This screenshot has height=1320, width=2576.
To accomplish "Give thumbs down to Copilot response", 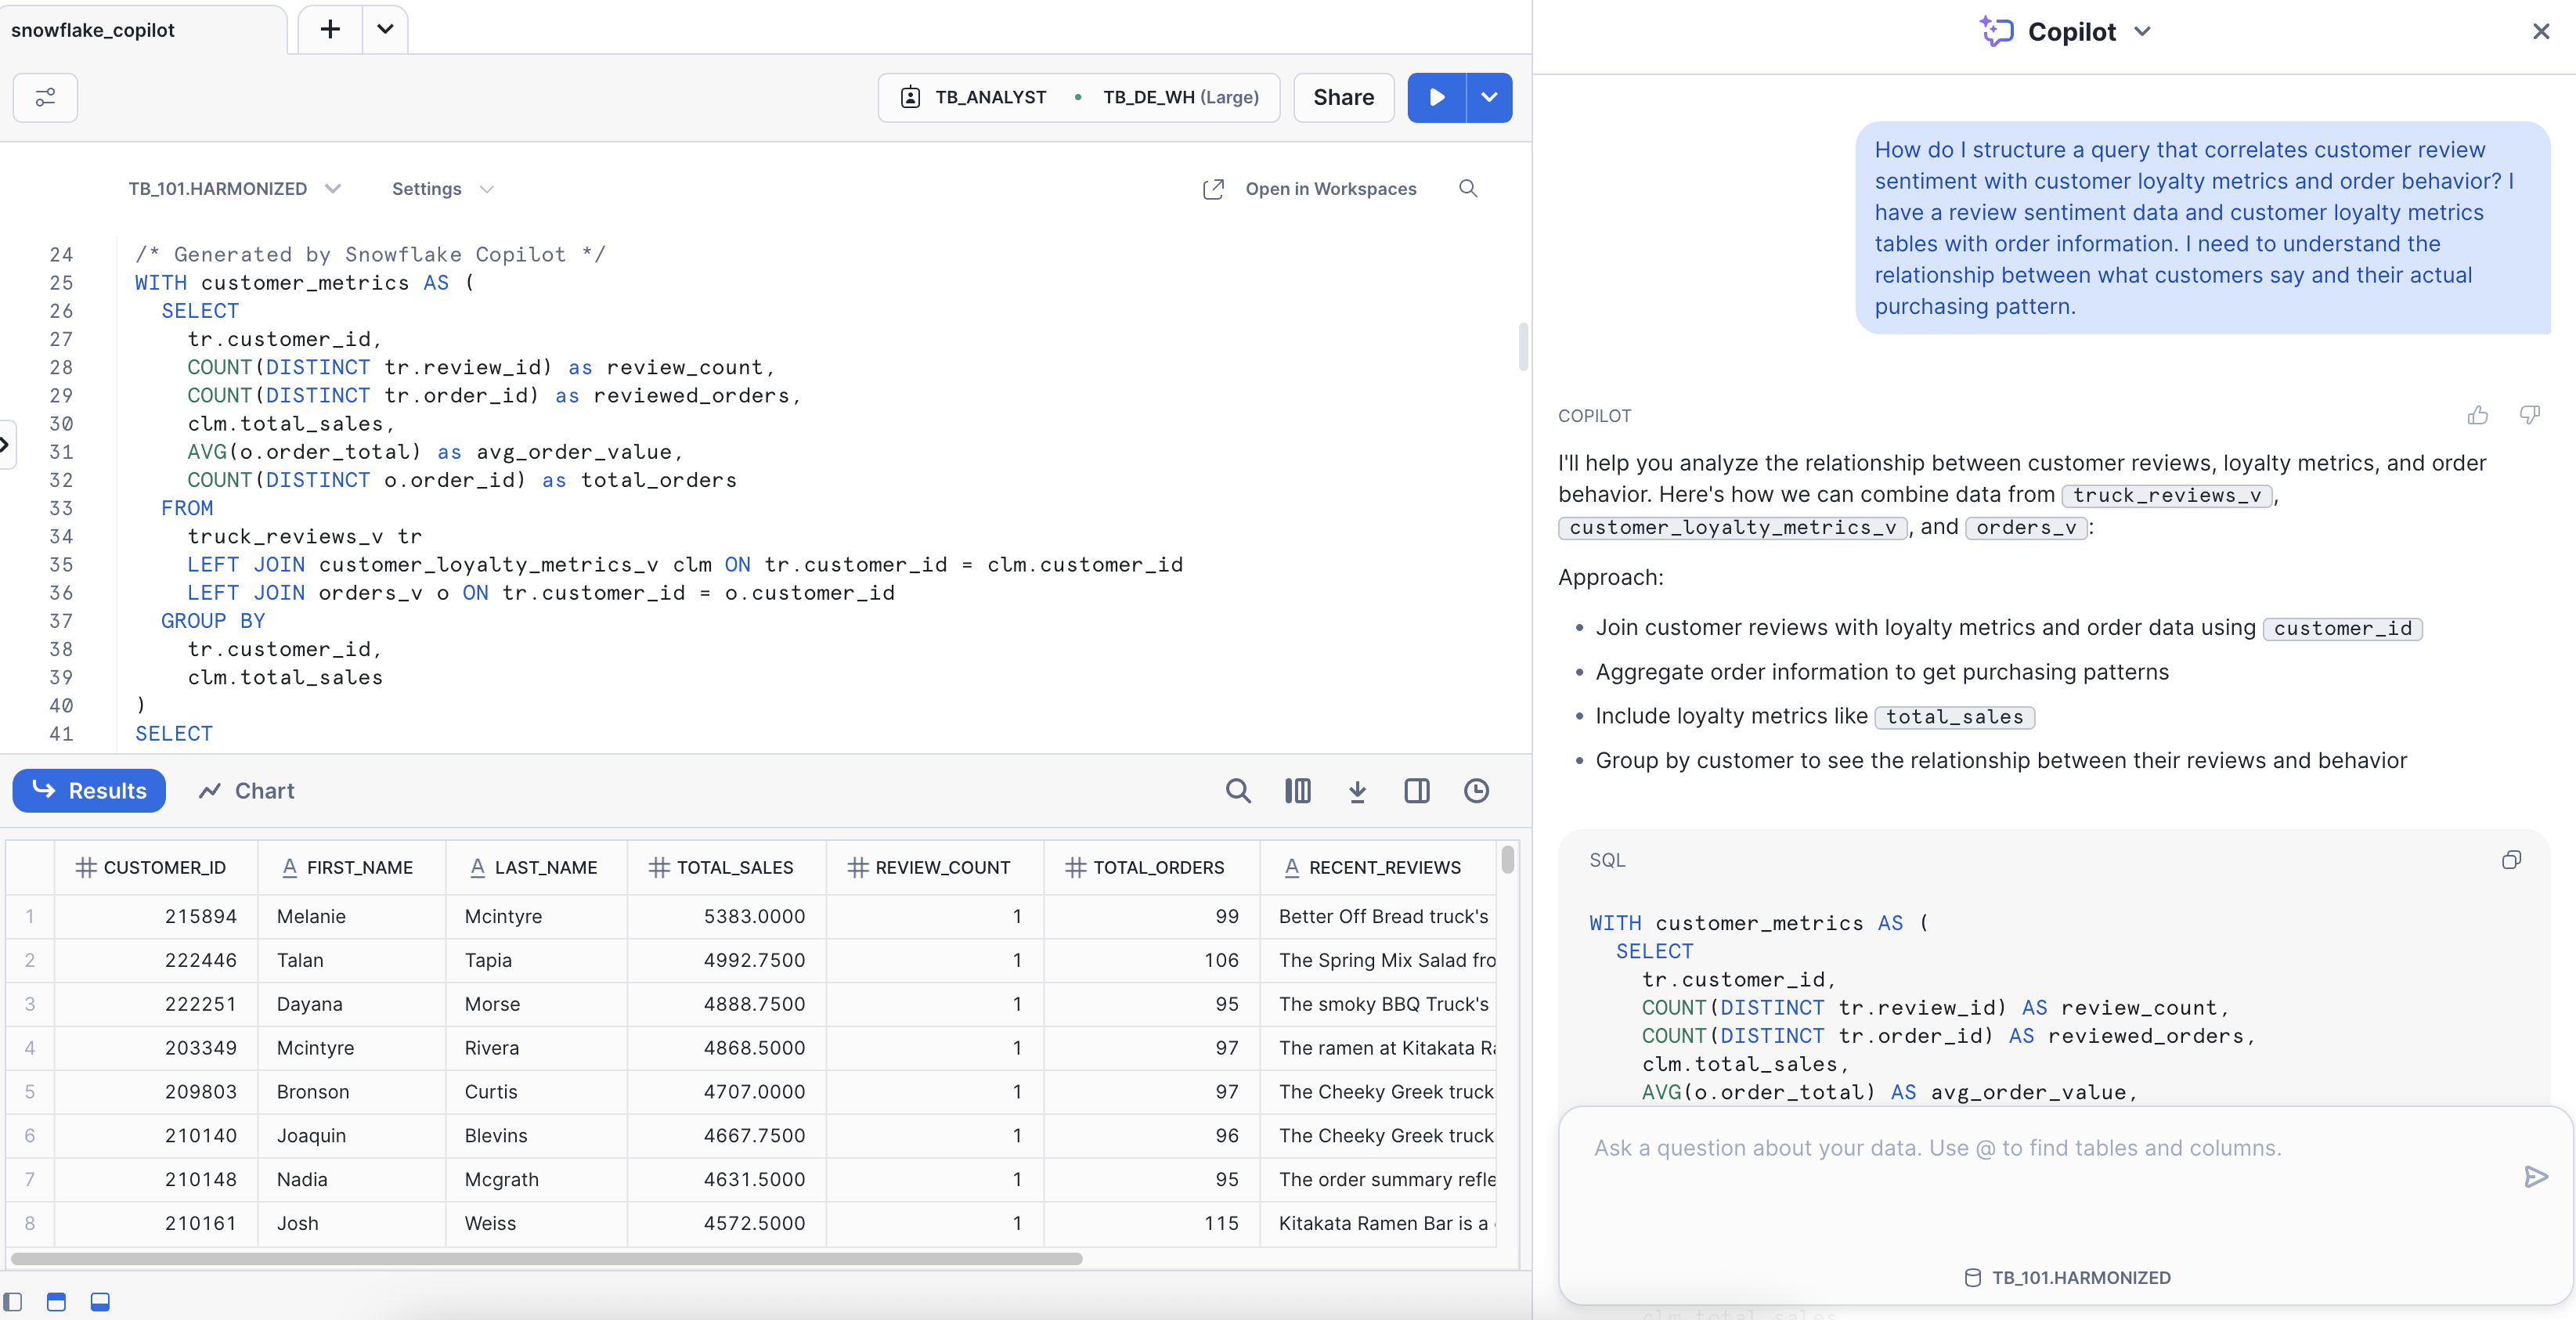I will point(2529,415).
